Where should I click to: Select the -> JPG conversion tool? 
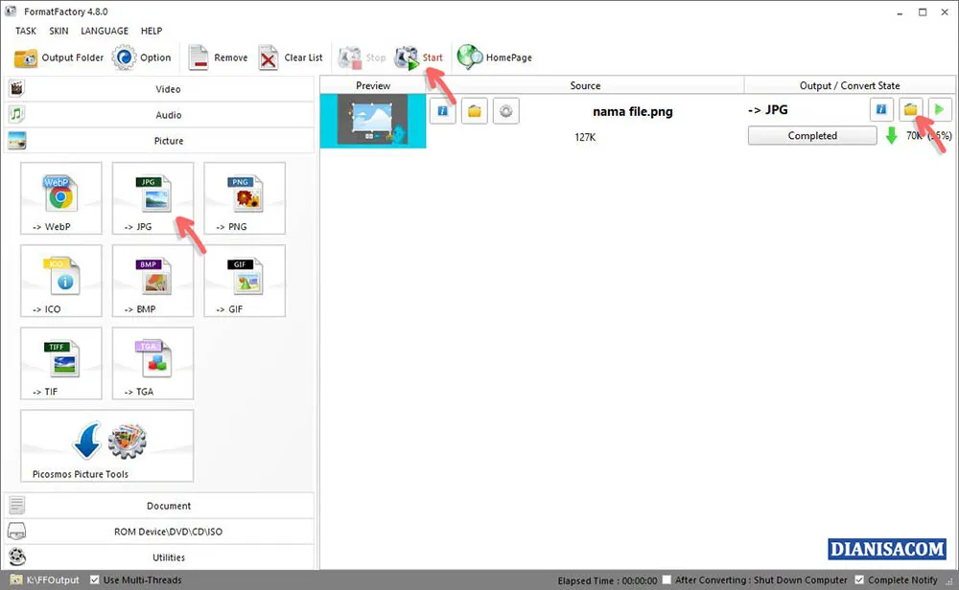[152, 198]
